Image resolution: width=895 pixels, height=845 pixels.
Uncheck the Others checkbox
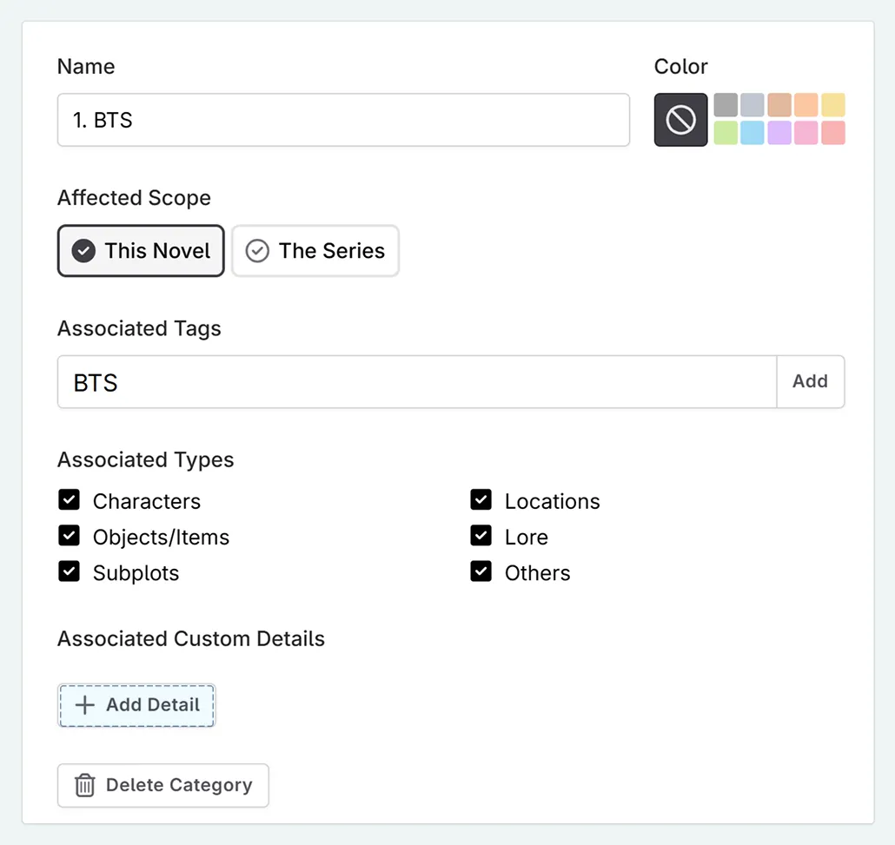(x=481, y=571)
